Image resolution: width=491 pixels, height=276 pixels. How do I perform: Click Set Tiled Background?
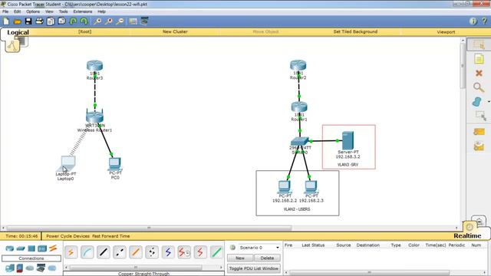point(355,31)
